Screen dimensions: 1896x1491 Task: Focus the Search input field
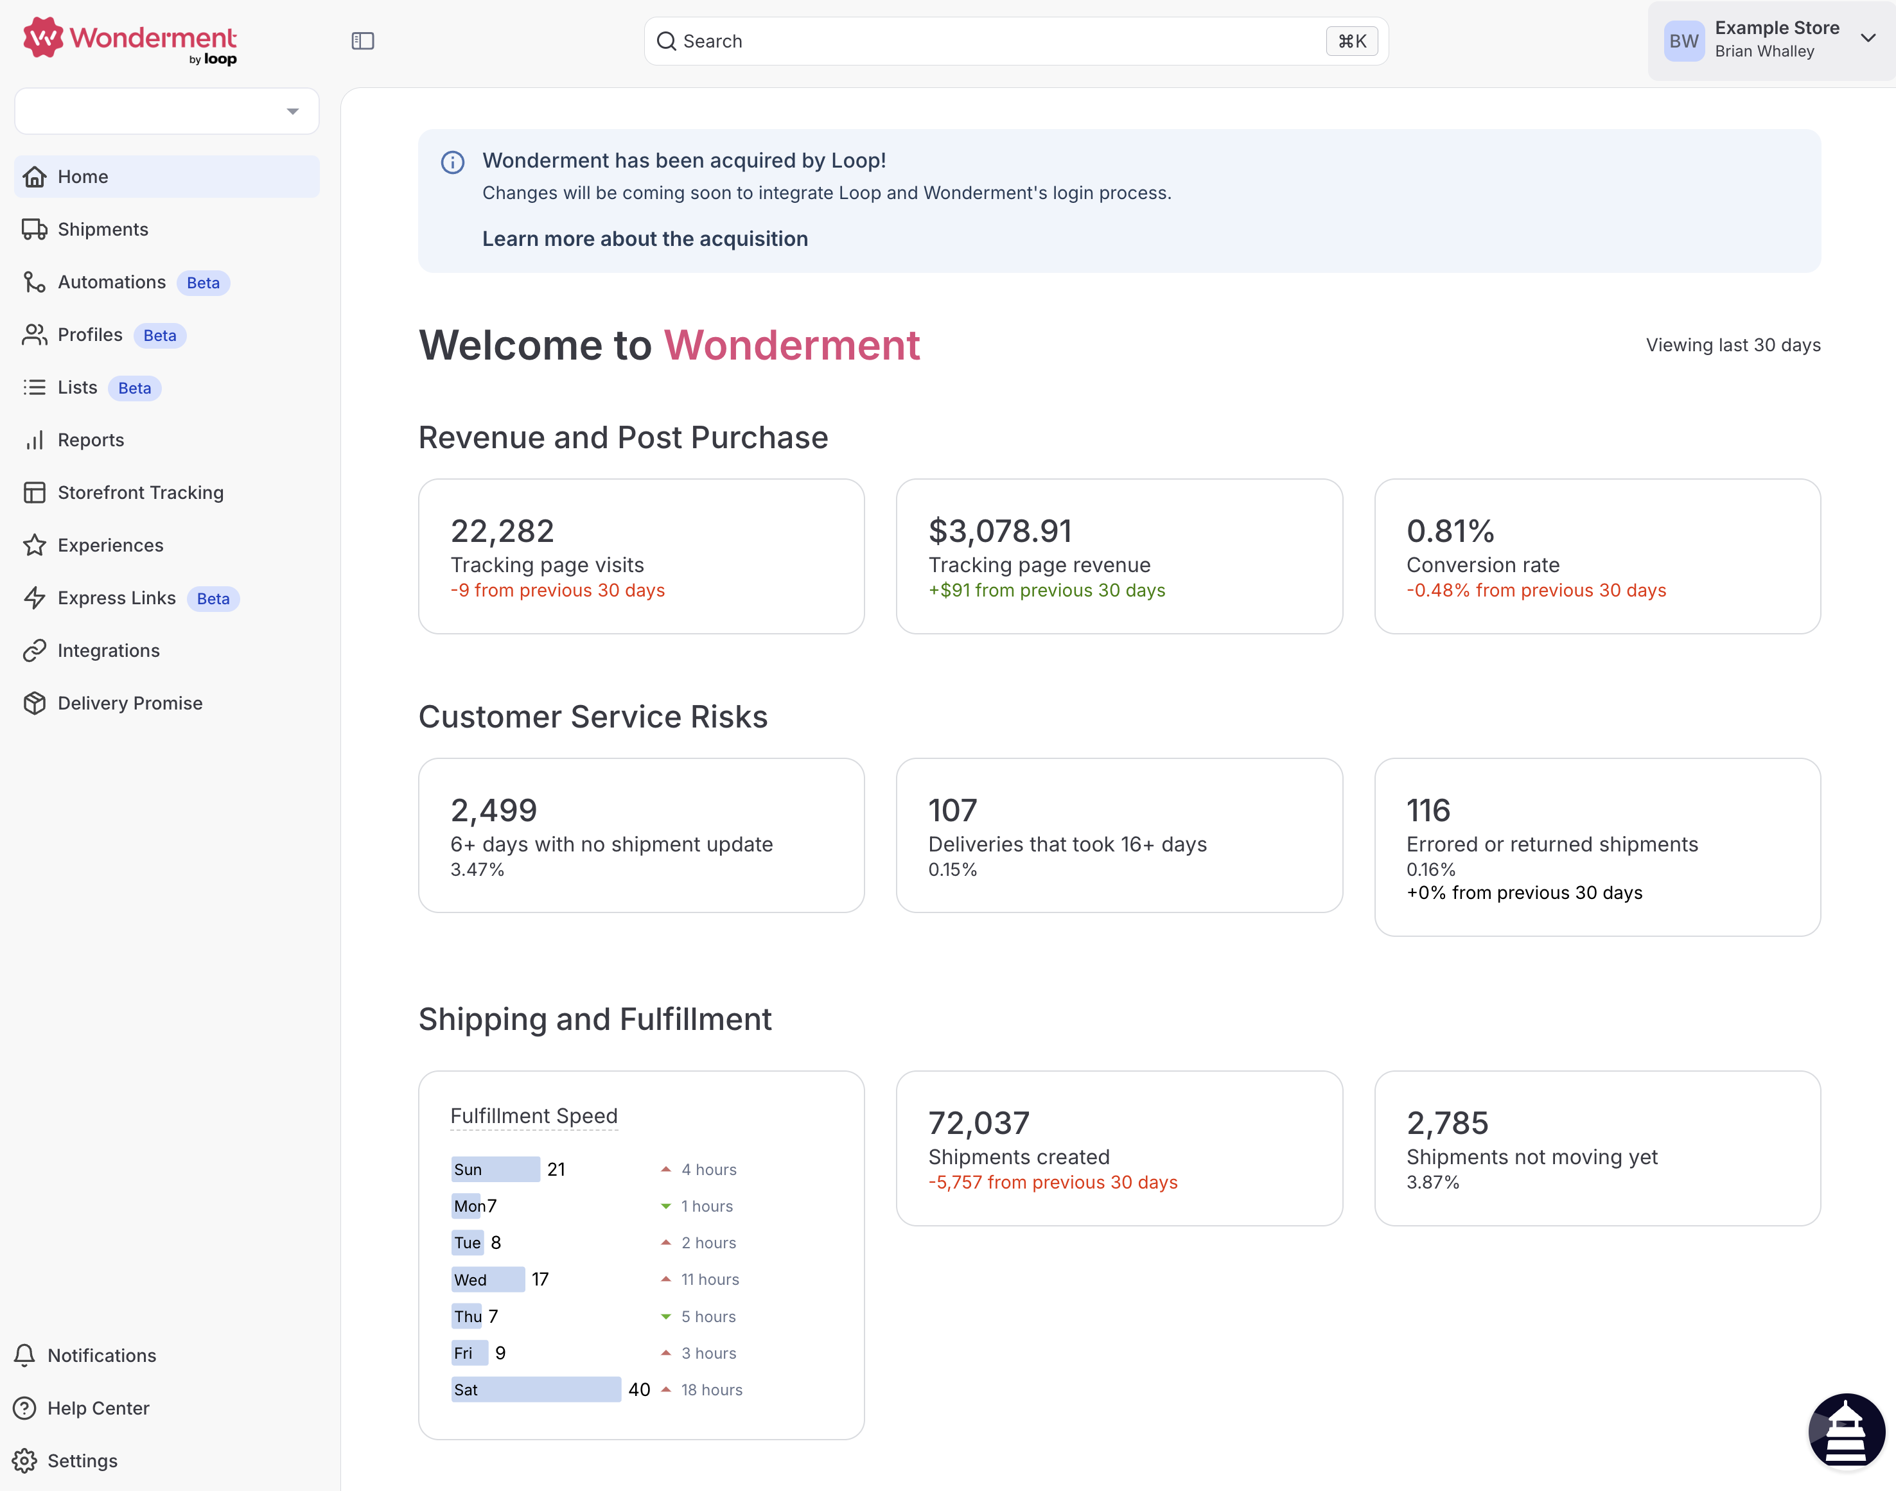tap(1016, 41)
